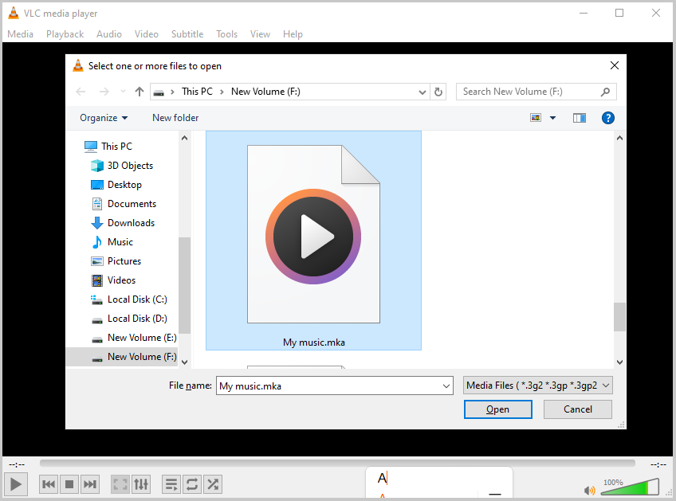Open Videos in navigation pane

113,280
